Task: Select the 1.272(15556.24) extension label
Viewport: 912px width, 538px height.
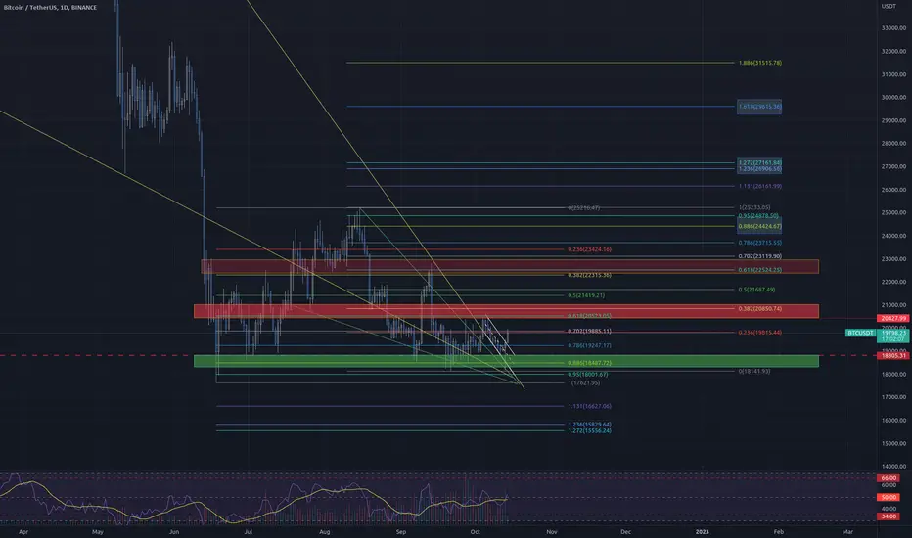Action: [x=589, y=431]
